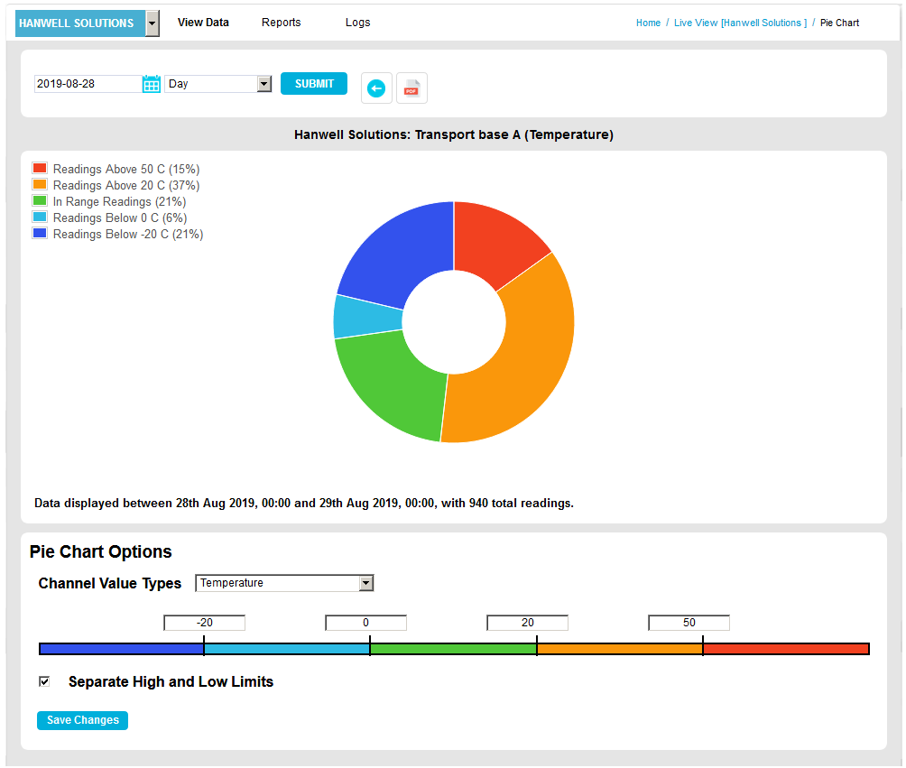Click the 'Readings Below -20 C (21%)' legend text
Screen dimensions: 906x768
(x=128, y=234)
